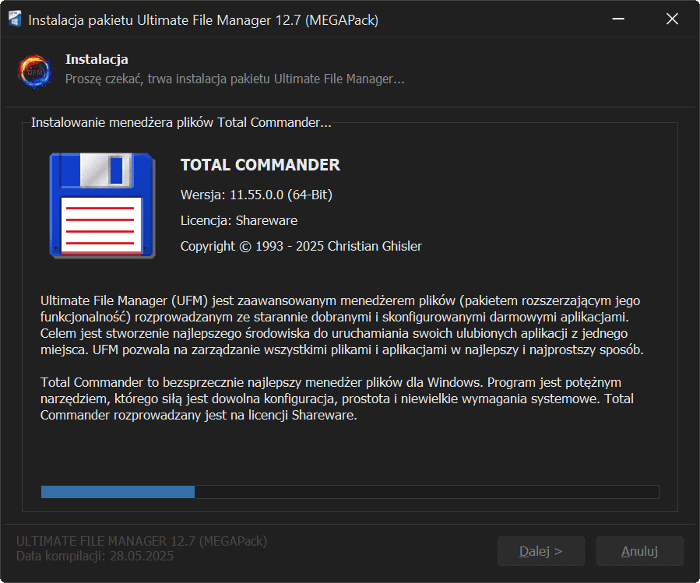
Task: Click the "Proszę czekać" subtitle text
Action: [x=234, y=79]
